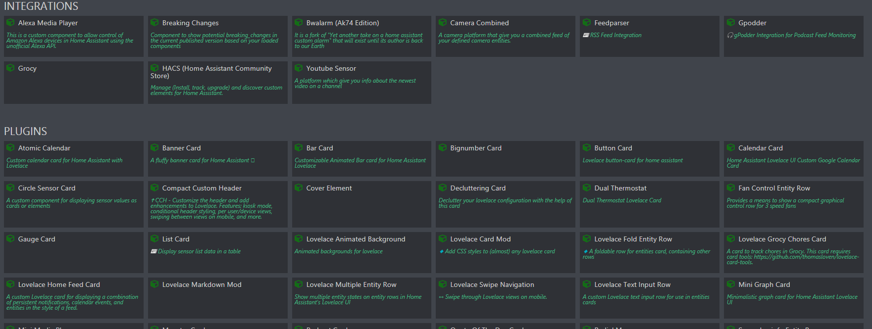Screen dimensions: 872x329
Task: Click the RSS Feed Integration description
Action: (612, 35)
